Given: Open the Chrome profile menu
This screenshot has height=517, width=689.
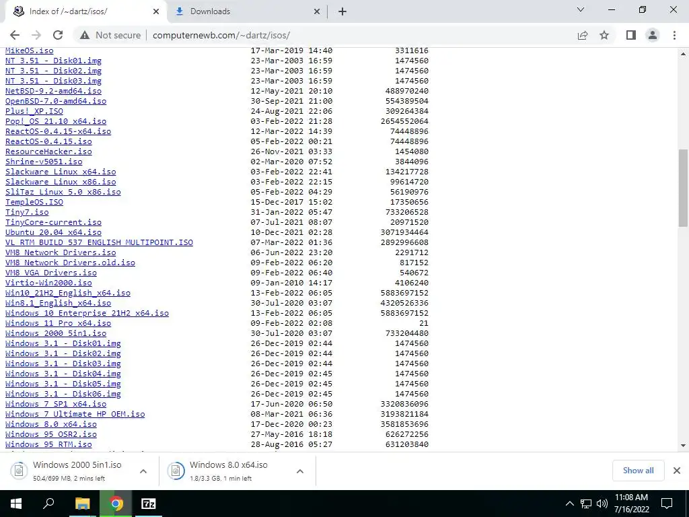Looking at the screenshot, I should tap(653, 35).
